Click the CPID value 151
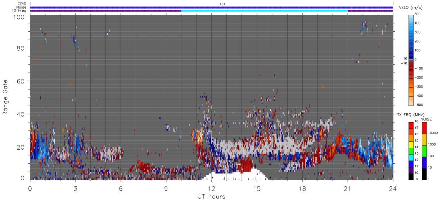This screenshot has width=442, height=204. click(x=222, y=4)
